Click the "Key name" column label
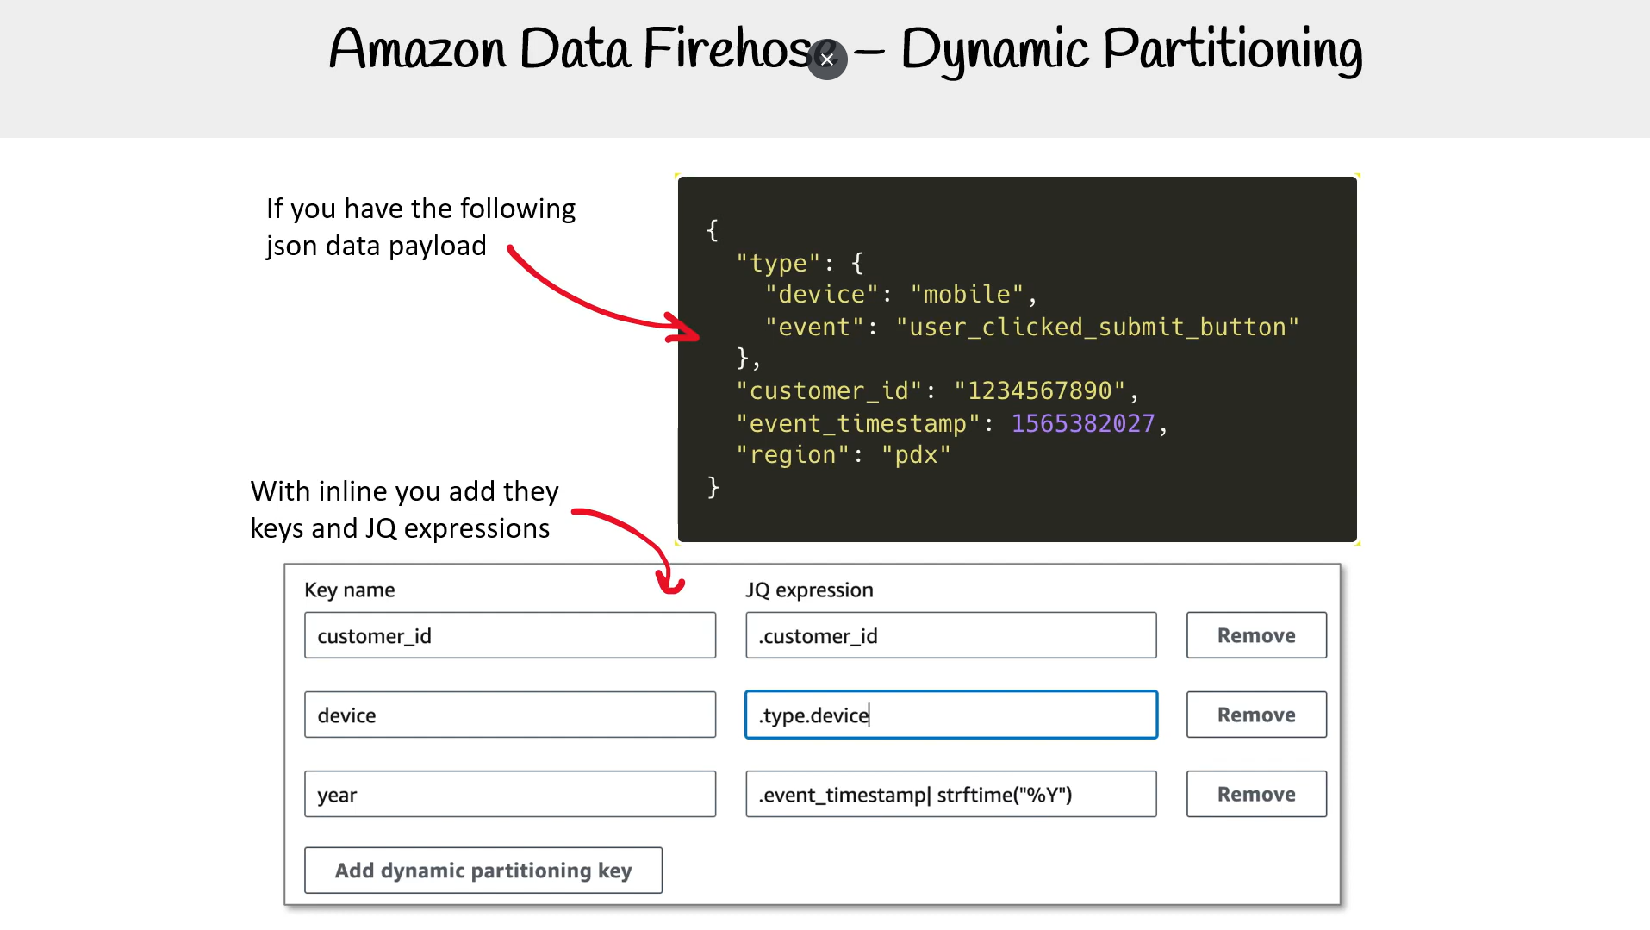 [350, 590]
